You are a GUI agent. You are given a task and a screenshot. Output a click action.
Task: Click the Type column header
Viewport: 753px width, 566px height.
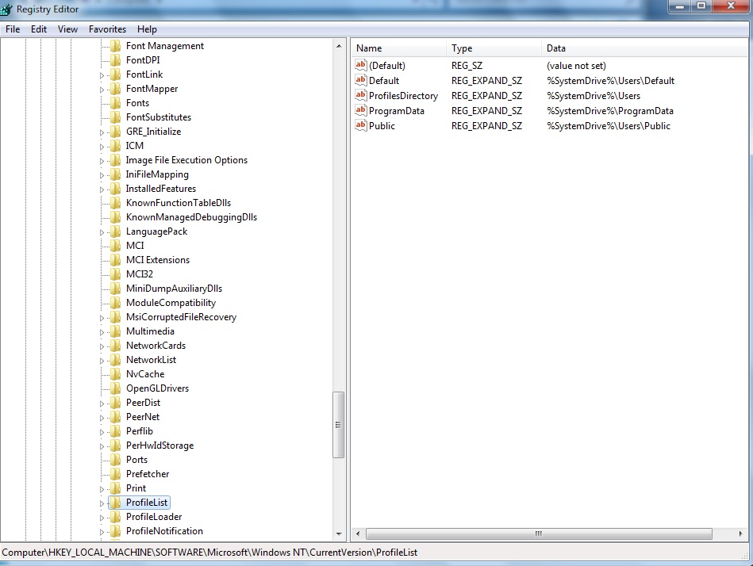(494, 48)
